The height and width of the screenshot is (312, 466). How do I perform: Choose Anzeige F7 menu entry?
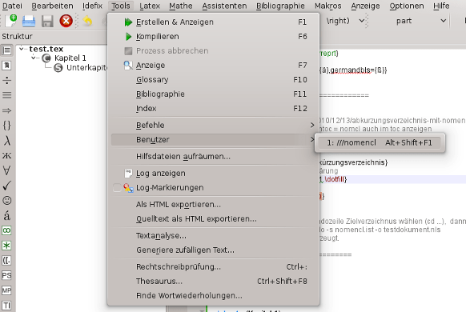pos(213,66)
